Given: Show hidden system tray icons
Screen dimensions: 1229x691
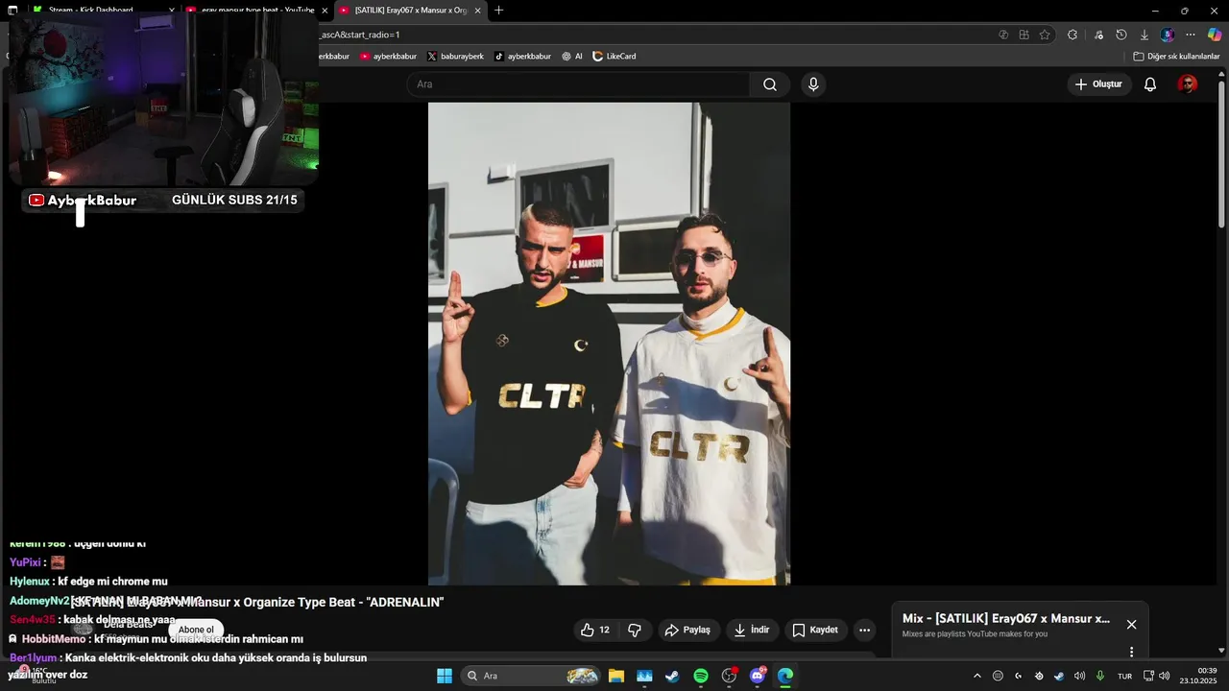Looking at the screenshot, I should [x=977, y=676].
